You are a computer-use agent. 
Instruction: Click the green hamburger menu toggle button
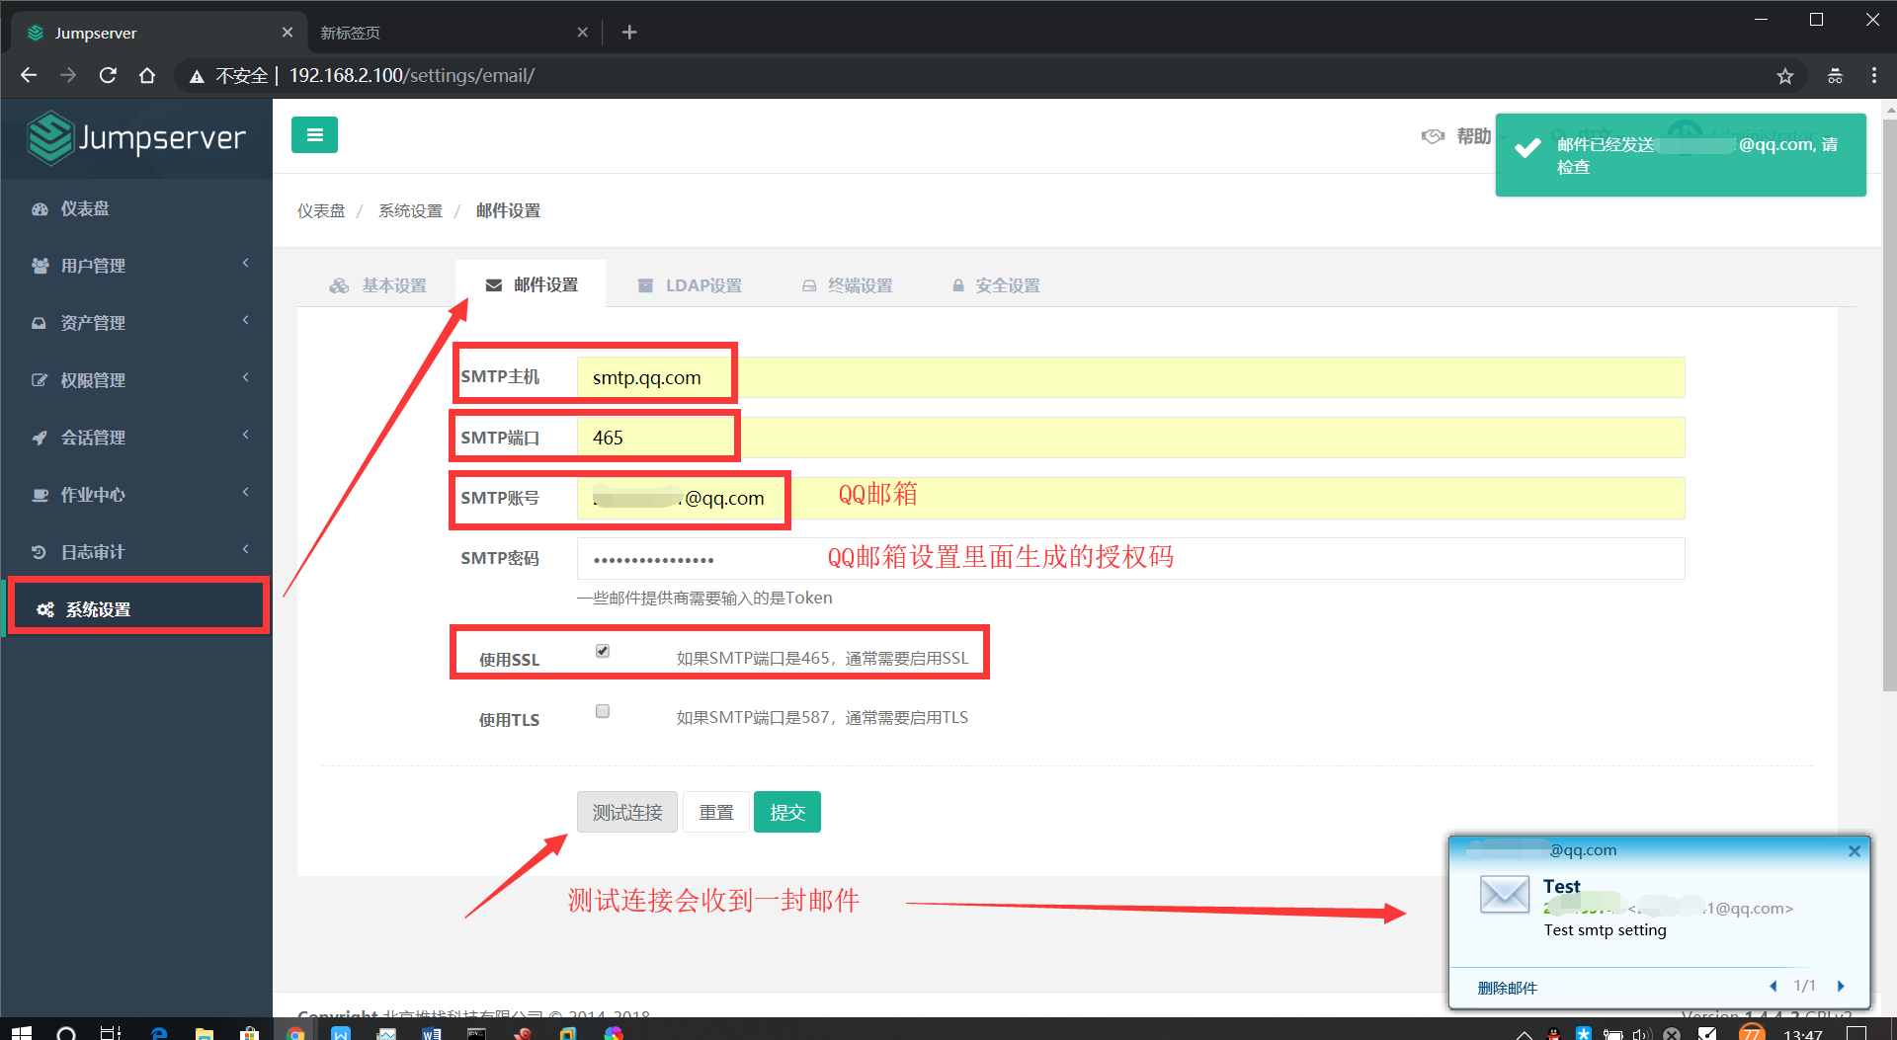(x=314, y=135)
